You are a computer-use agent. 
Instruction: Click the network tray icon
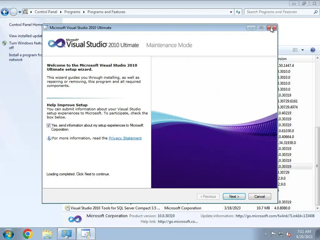(281, 234)
